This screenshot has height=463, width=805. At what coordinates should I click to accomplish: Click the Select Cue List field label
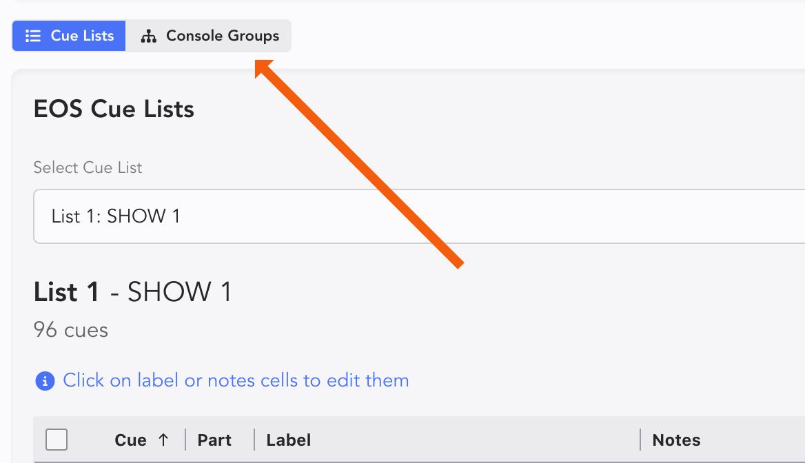coord(88,167)
